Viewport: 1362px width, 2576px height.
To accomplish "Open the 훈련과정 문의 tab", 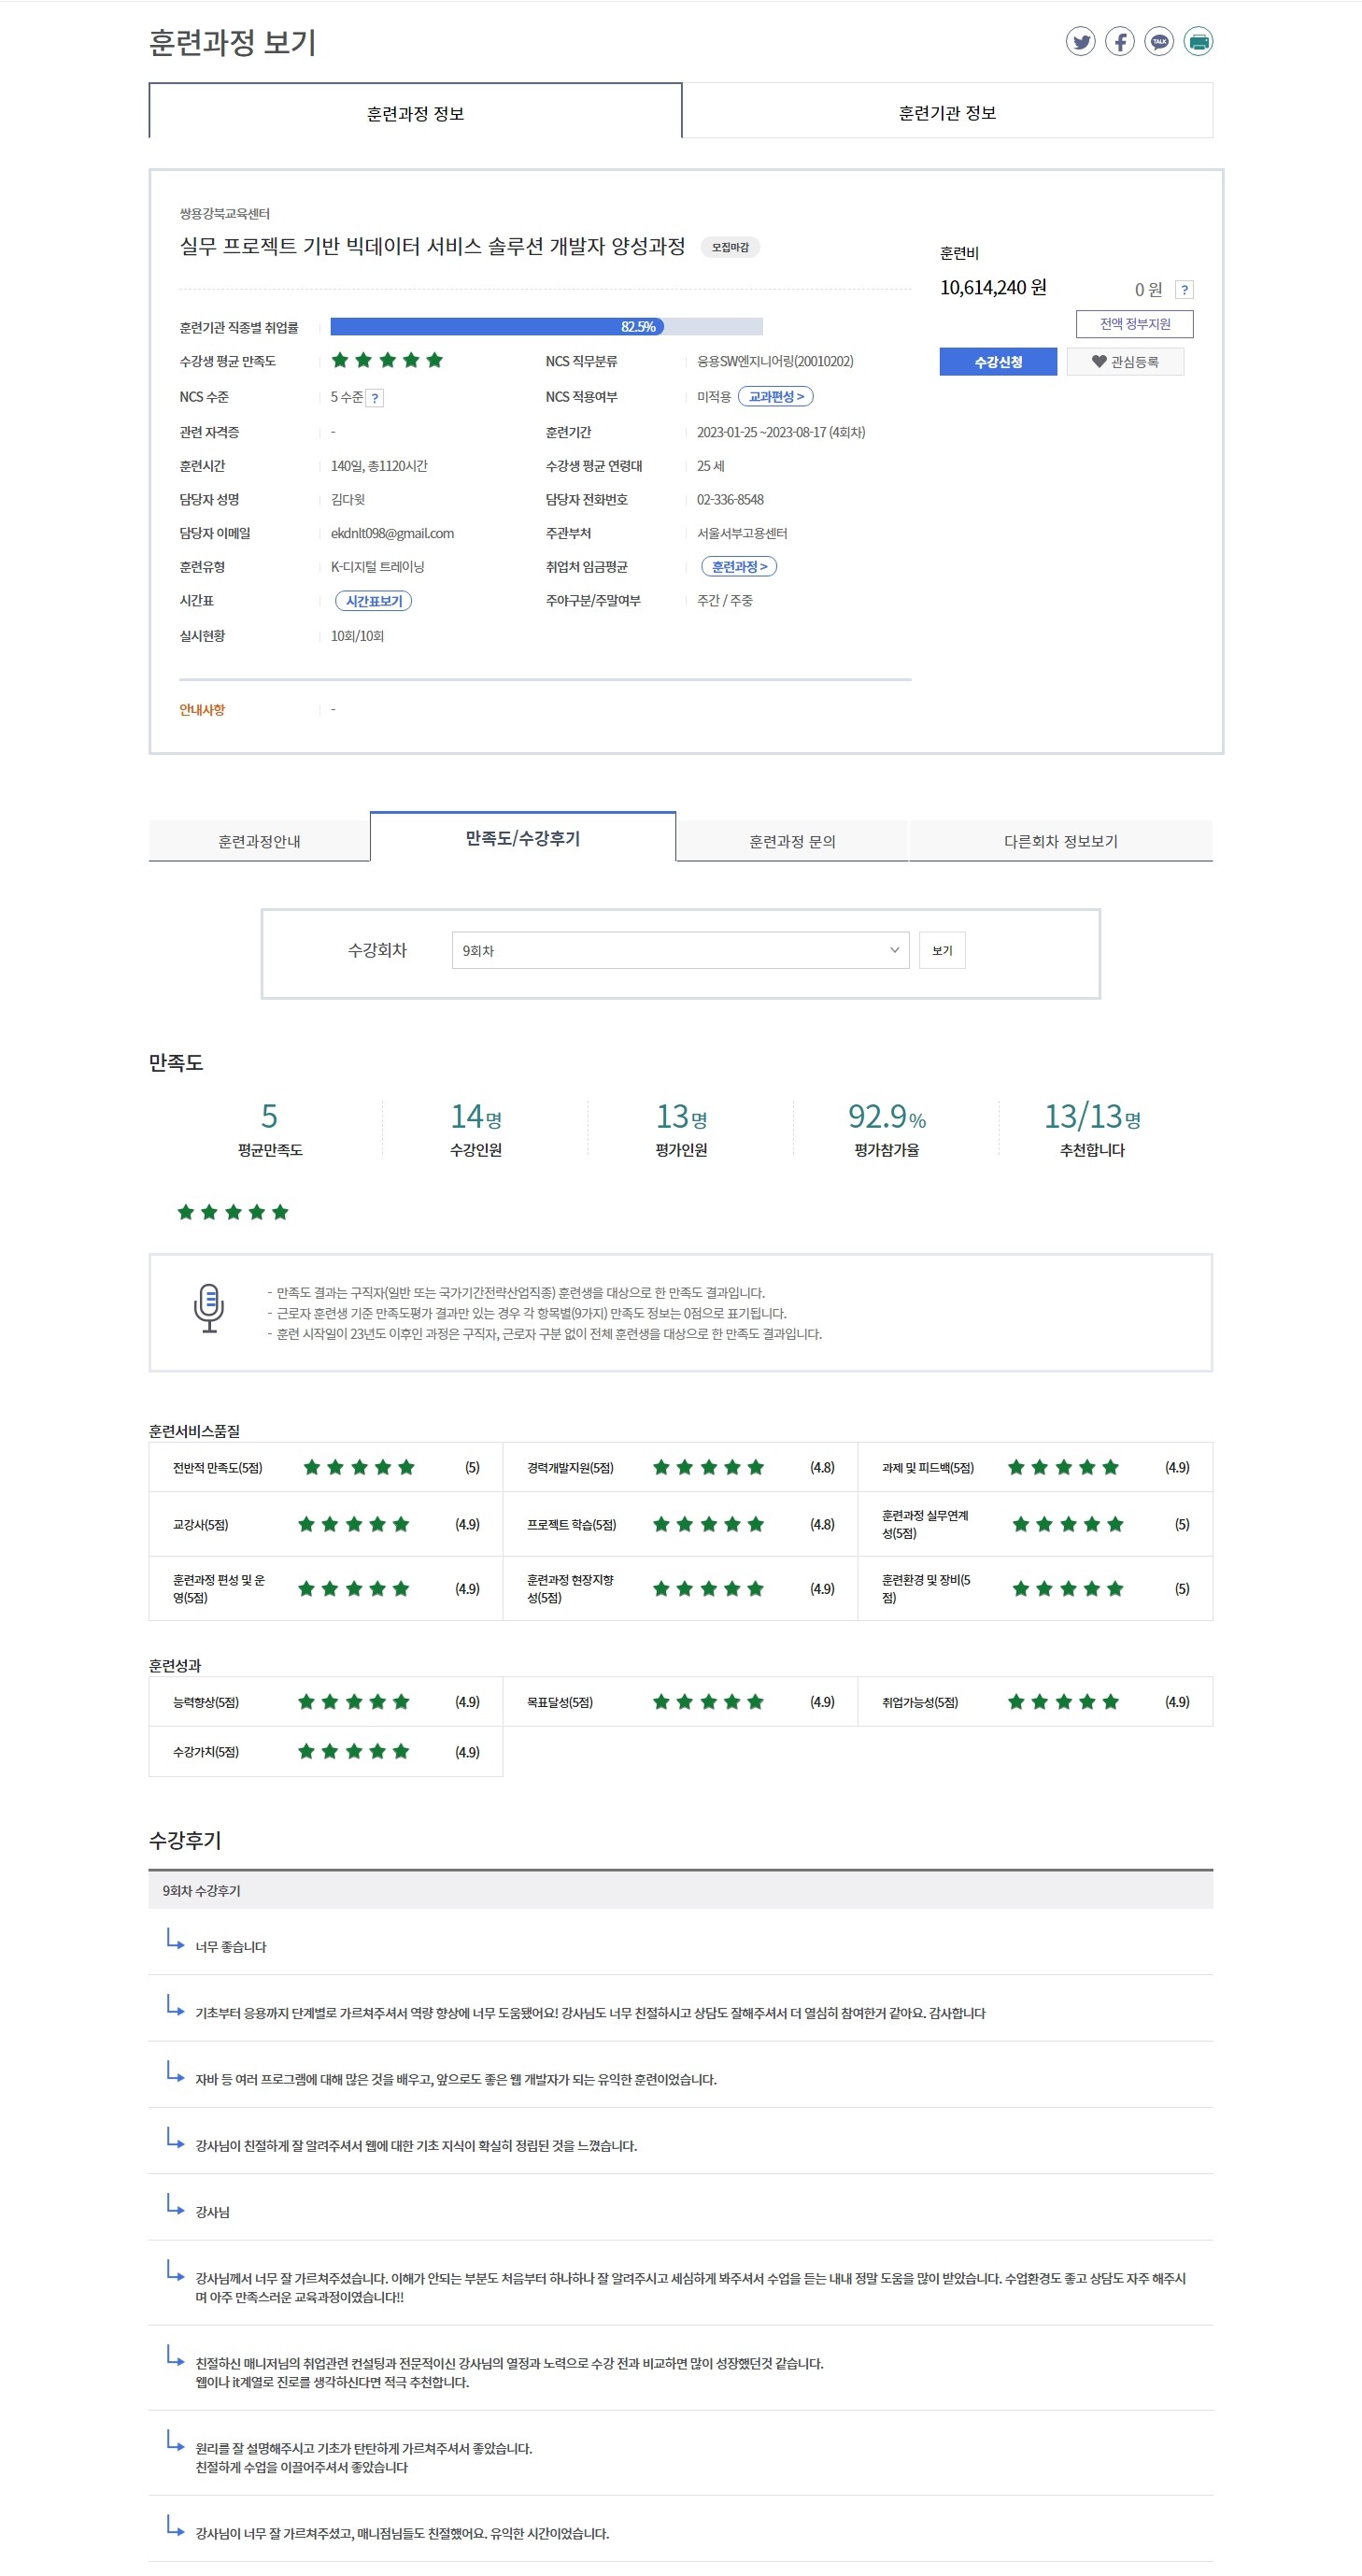I will (x=791, y=841).
